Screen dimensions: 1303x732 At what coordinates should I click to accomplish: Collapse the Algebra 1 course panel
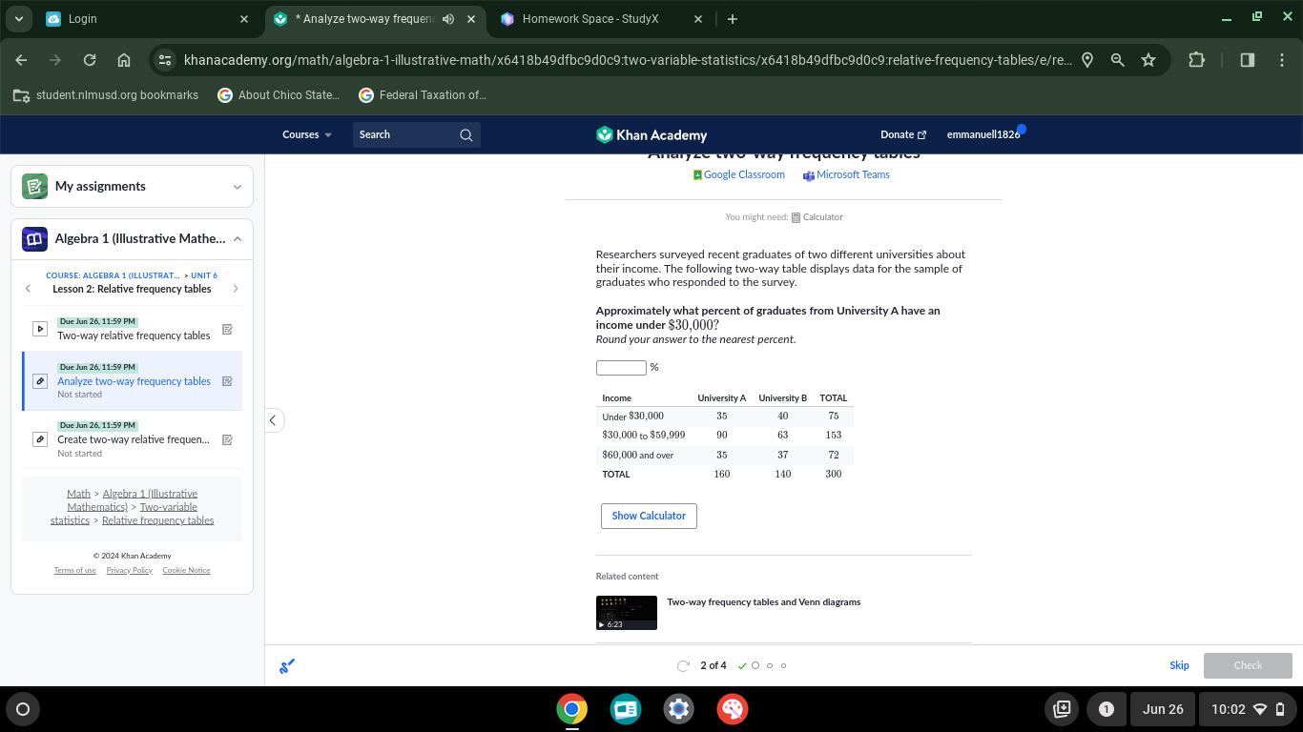[238, 238]
